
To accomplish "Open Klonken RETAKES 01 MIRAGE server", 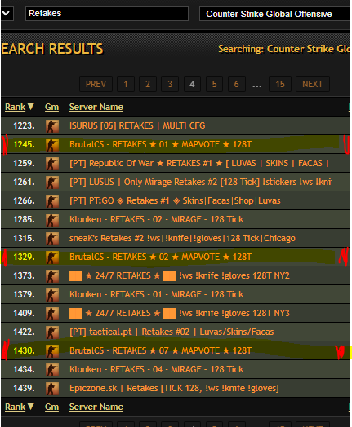I will [156, 294].
